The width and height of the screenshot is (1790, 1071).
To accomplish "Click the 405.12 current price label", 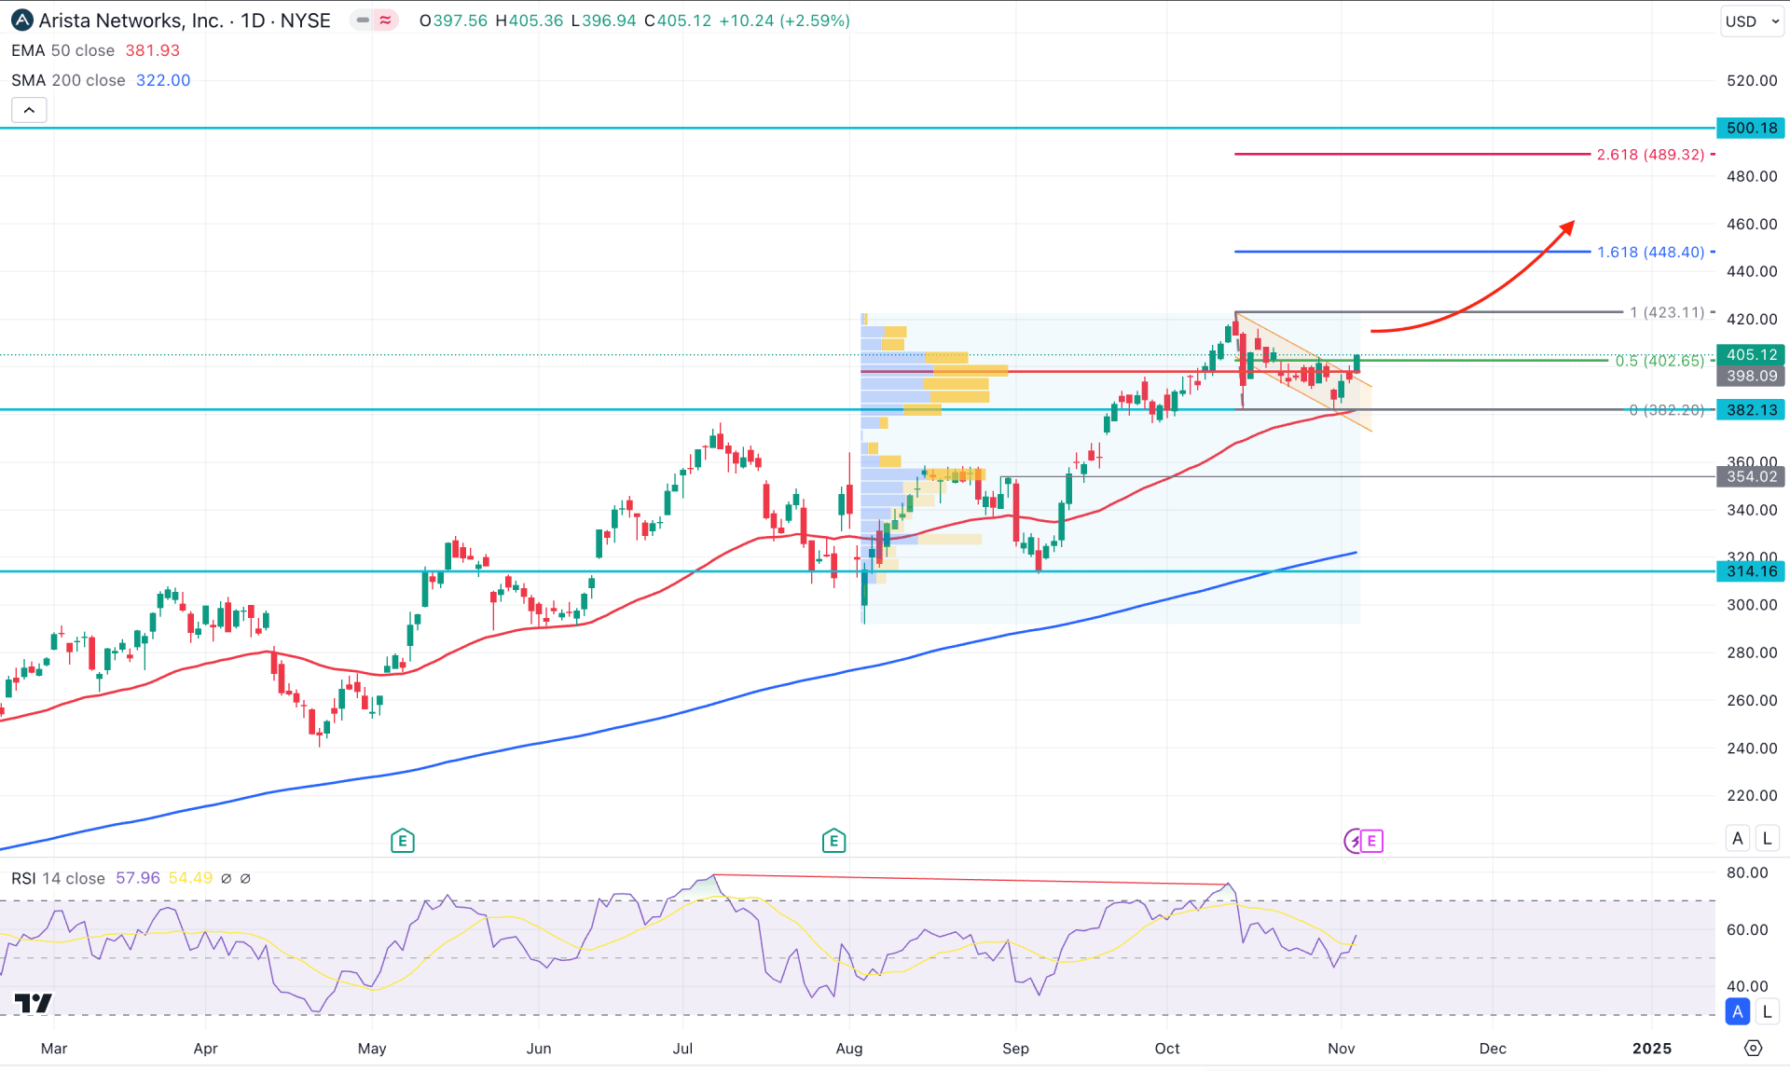I will pyautogui.click(x=1751, y=354).
